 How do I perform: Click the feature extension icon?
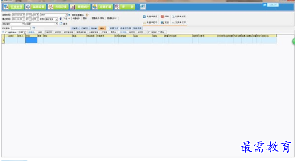95,7
